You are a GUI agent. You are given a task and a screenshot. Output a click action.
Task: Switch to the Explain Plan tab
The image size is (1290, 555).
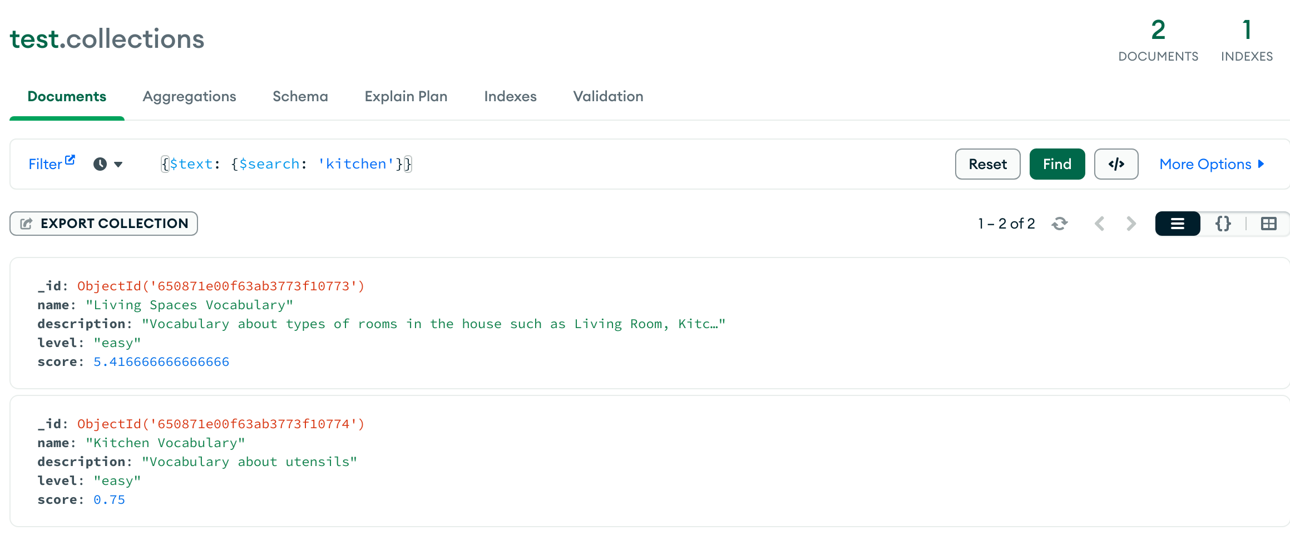click(406, 96)
